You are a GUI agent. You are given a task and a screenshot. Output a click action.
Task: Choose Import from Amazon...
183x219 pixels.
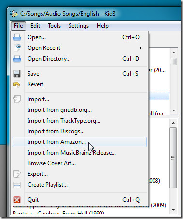click(79, 142)
